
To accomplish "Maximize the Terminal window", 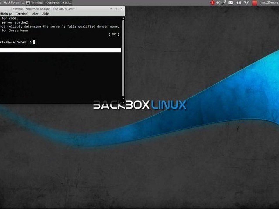I will (116, 9).
